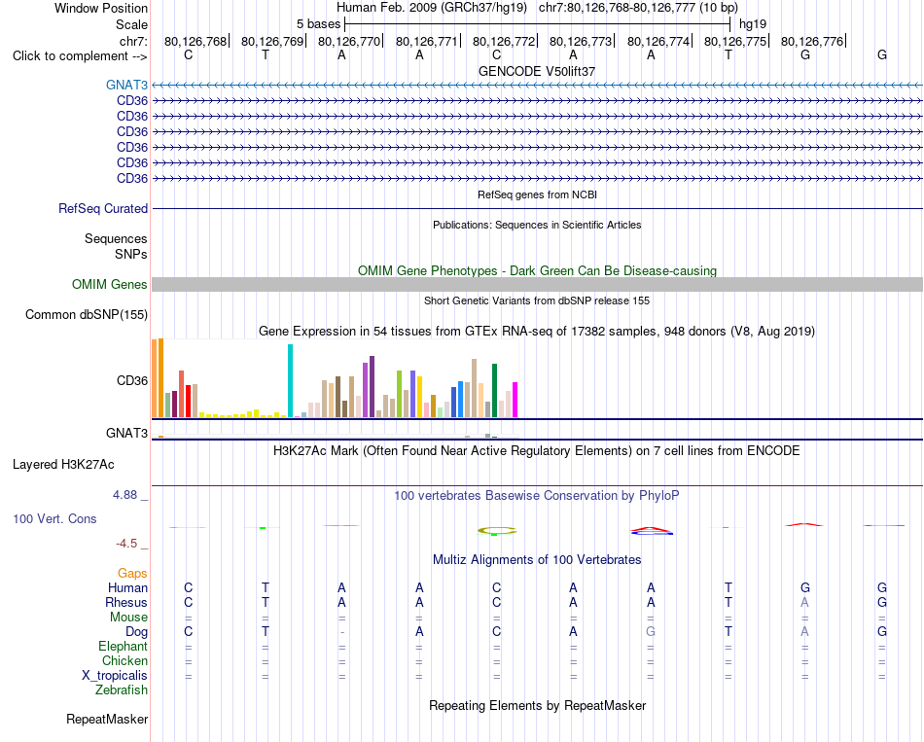Screen dimensions: 924x742
Task: Click the OMIM Genes label
Action: (110, 284)
